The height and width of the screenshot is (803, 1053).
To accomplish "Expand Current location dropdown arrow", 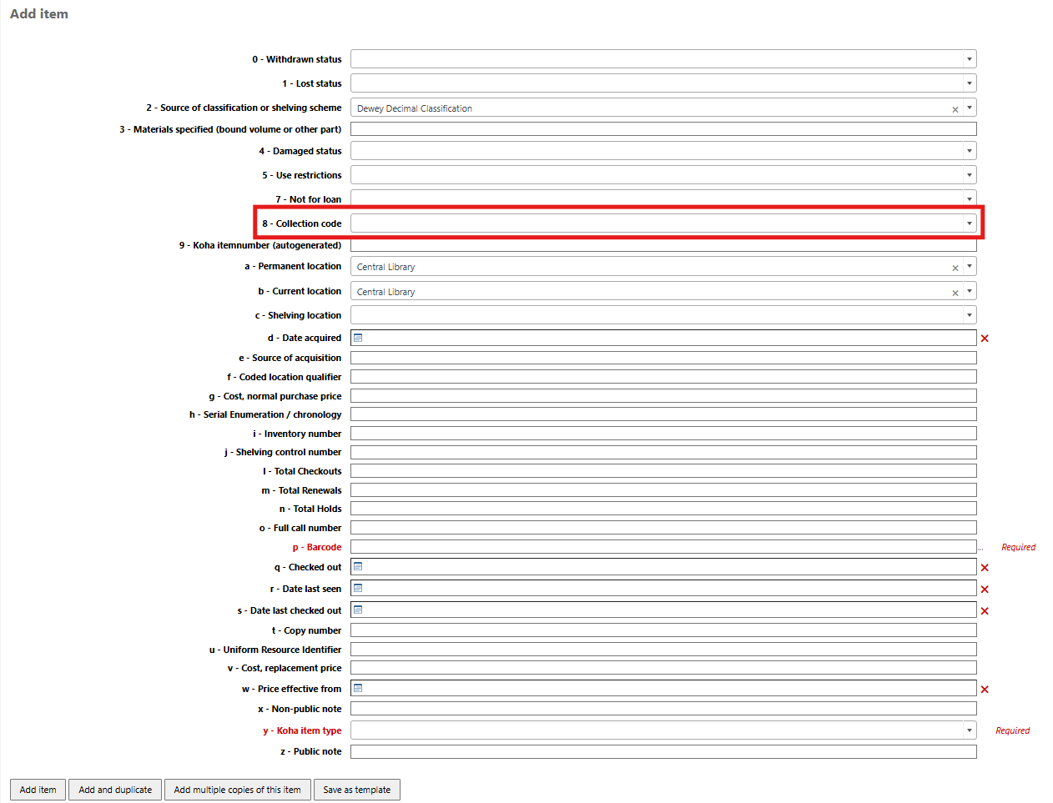I will 970,291.
